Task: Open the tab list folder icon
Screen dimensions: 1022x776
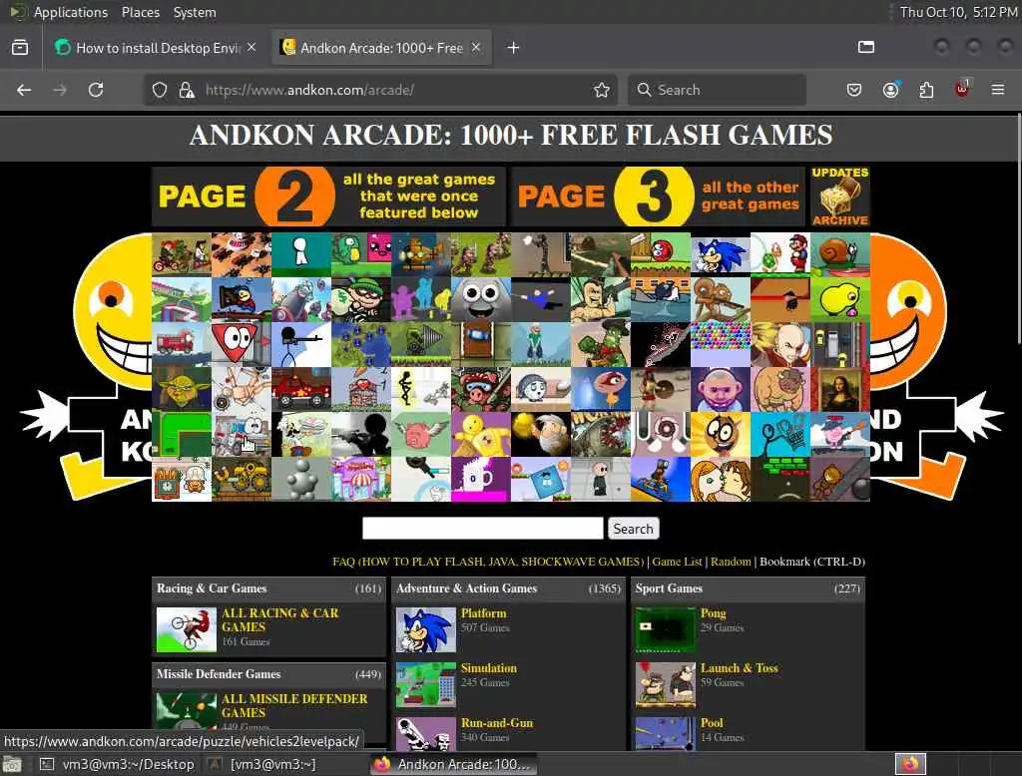Action: pos(866,47)
